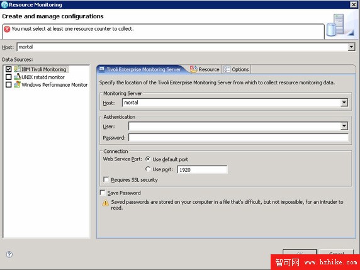
Task: Click the Windows Performance Monitor icon
Action: 17,84
